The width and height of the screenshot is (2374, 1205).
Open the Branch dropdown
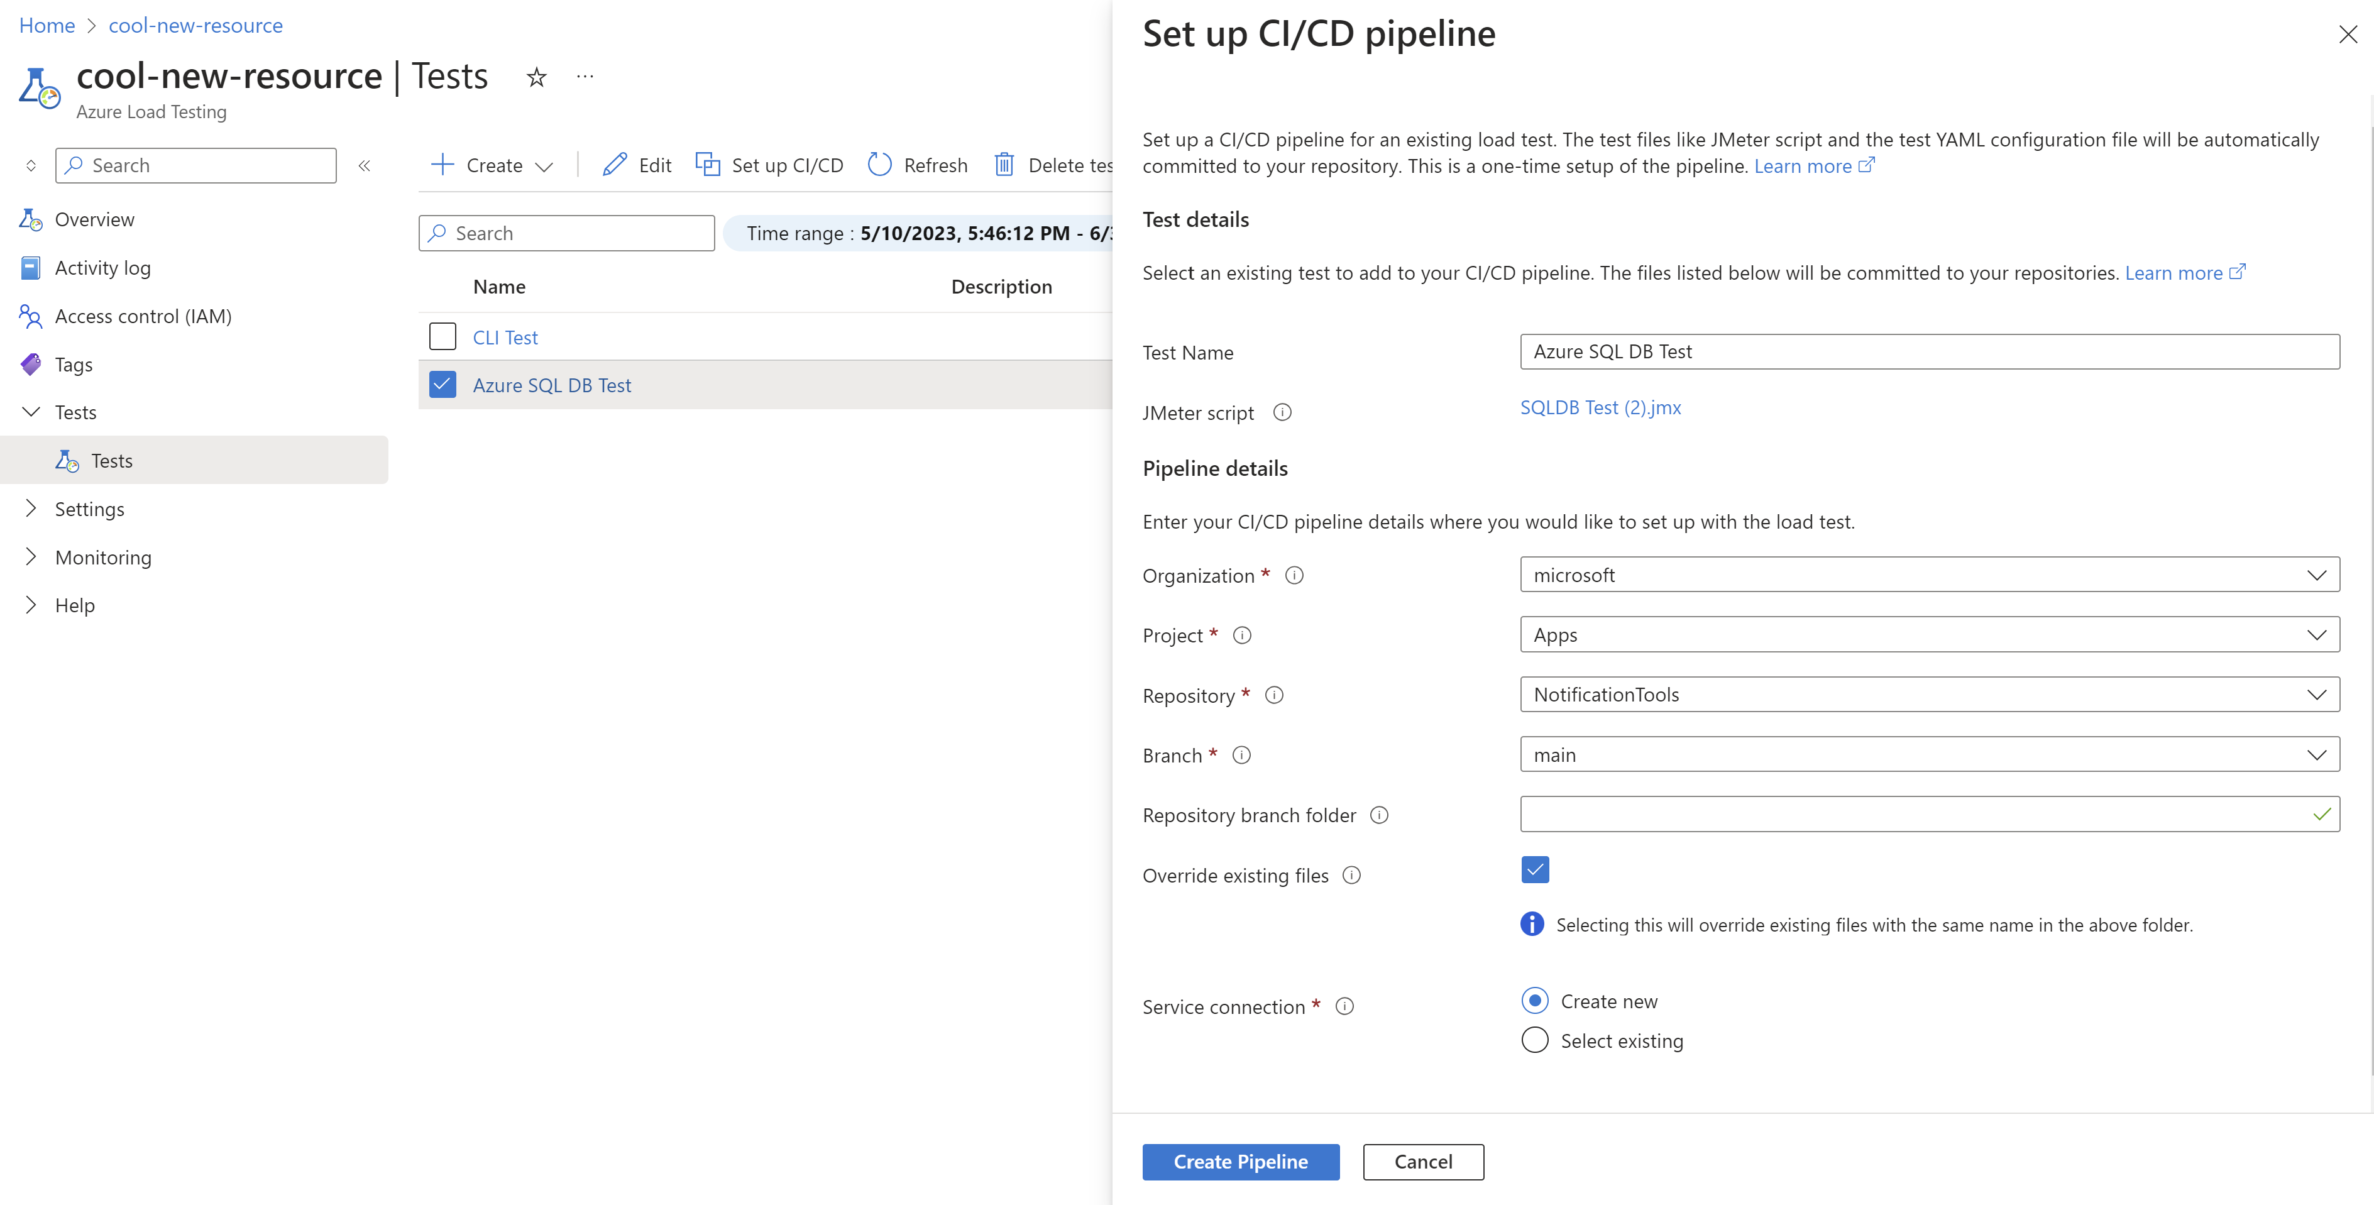[x=1929, y=755]
